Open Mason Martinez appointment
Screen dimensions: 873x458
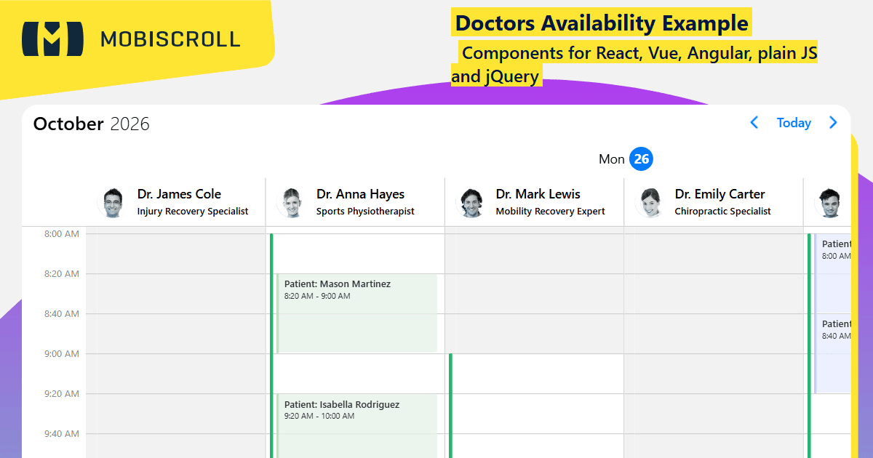[x=356, y=313]
